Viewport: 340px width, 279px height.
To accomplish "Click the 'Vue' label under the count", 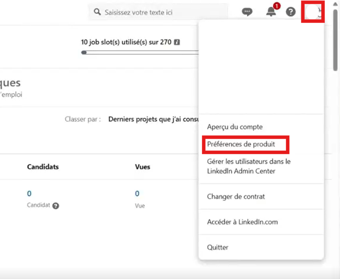I will pyautogui.click(x=140, y=206).
